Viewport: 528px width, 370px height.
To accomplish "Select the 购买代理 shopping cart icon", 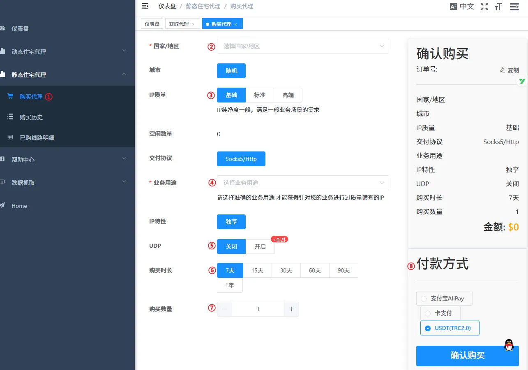I will coord(10,96).
